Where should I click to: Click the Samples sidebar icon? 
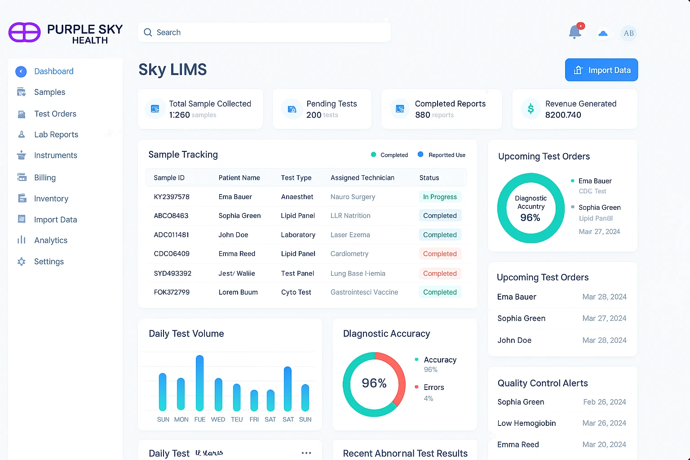21,92
